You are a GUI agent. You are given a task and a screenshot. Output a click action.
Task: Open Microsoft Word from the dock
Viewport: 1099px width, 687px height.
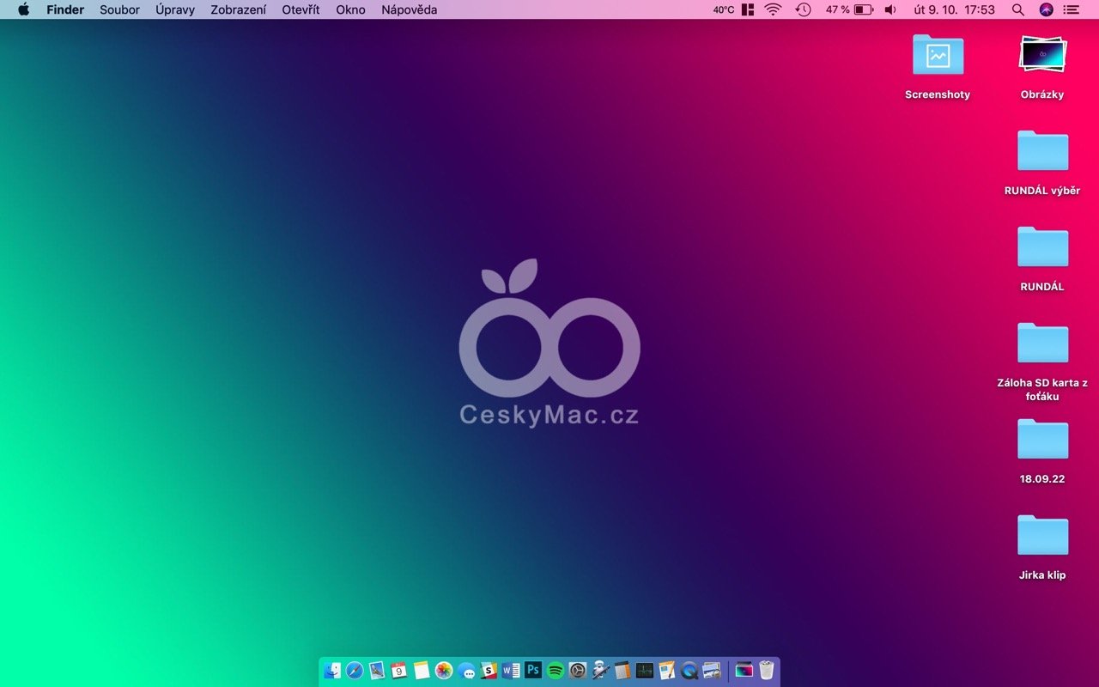point(511,671)
